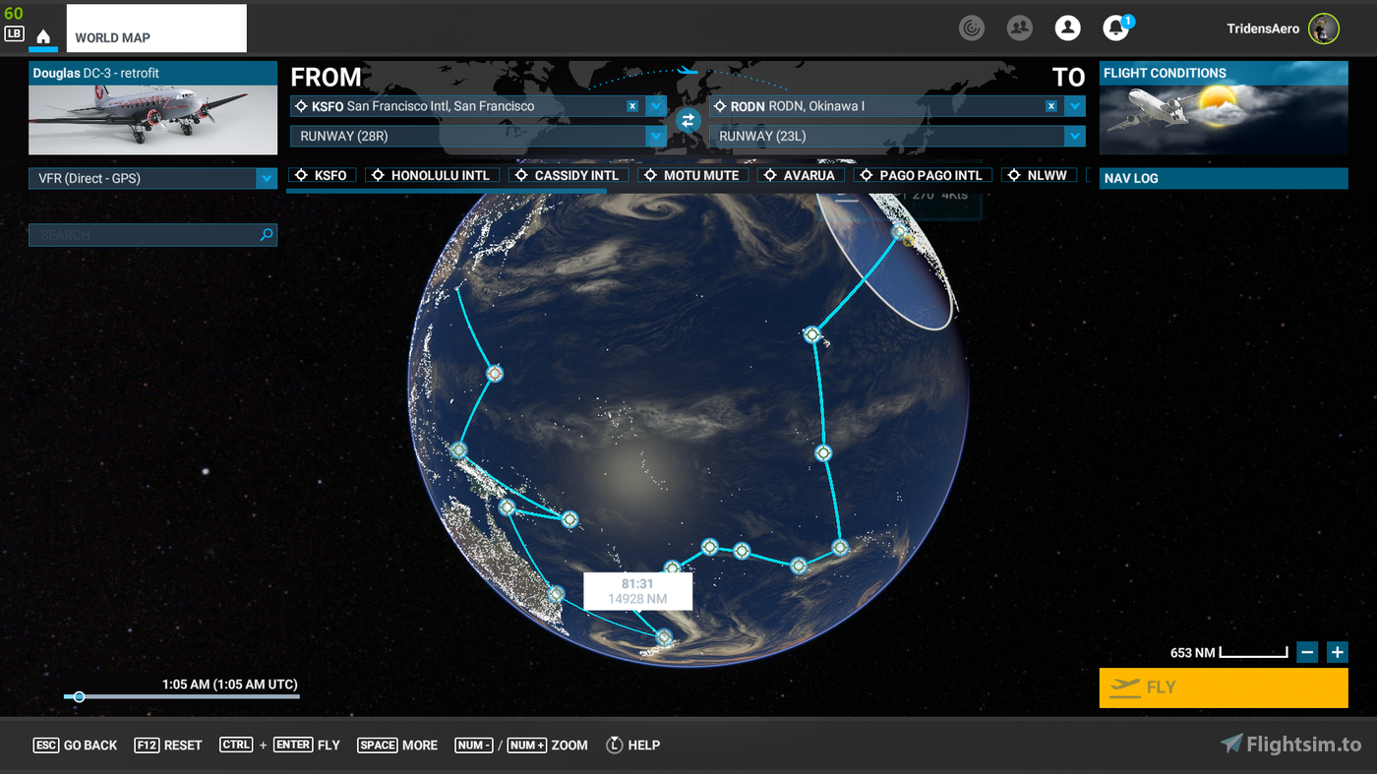Open the multiplayer friends icon
The image size is (1377, 774).
tap(1020, 29)
